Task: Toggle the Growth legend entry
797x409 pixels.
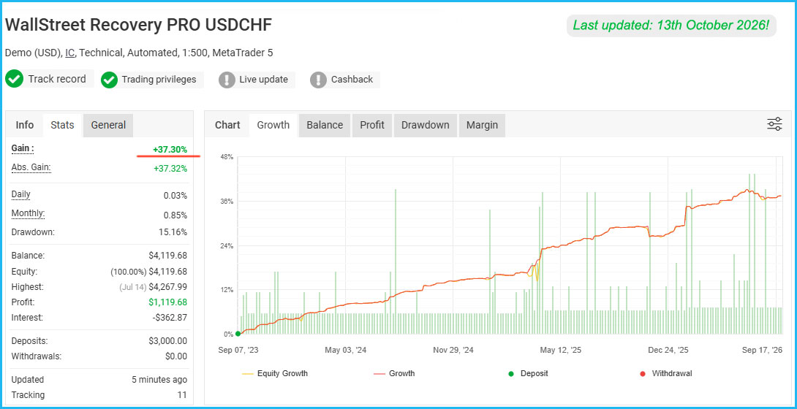Action: click(x=394, y=373)
